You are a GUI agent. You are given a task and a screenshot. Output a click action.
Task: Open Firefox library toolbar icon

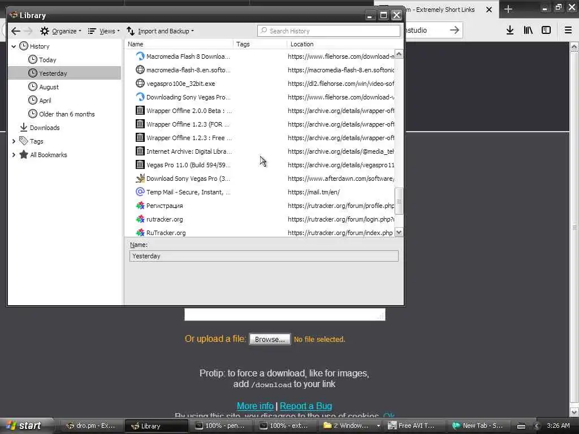528,31
